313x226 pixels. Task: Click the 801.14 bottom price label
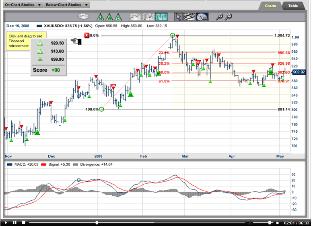[284, 109]
